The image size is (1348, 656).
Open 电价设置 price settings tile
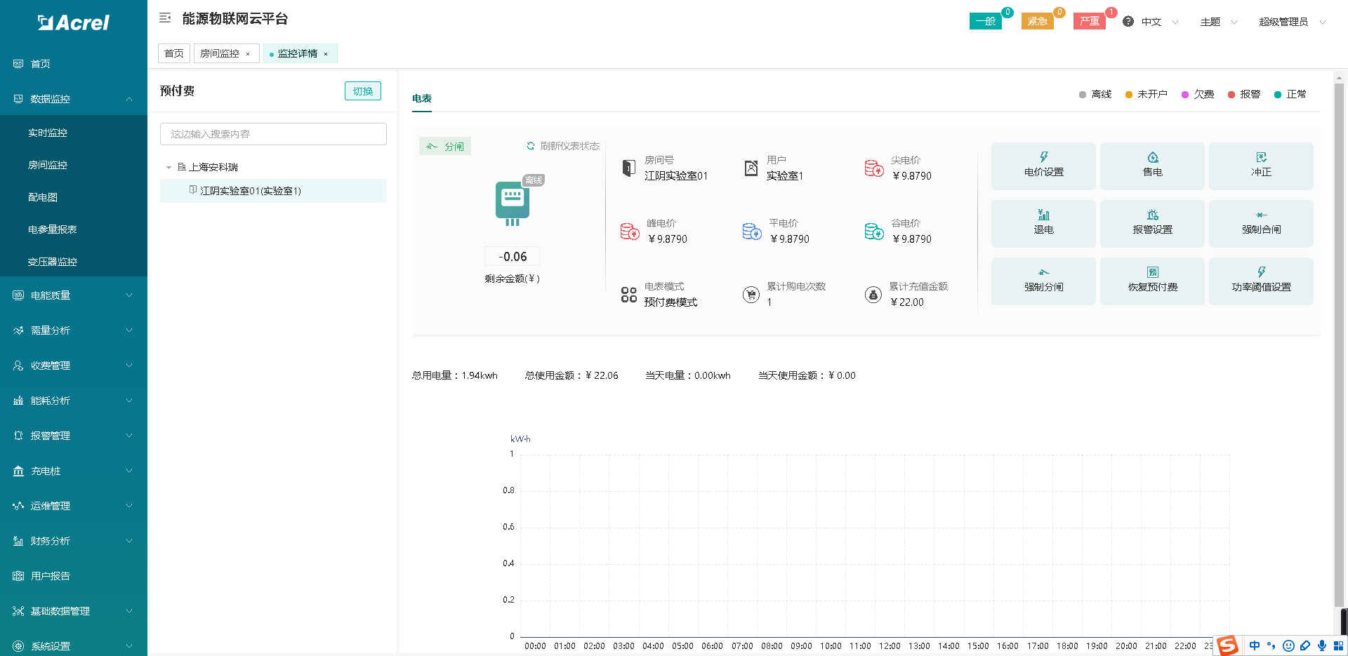pyautogui.click(x=1043, y=166)
